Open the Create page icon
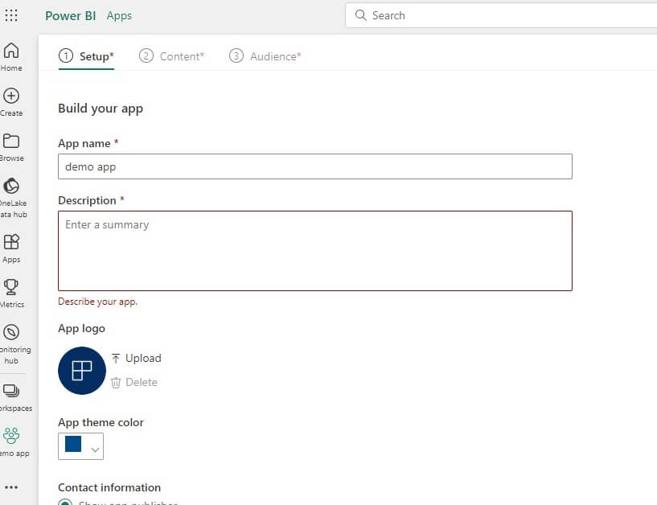This screenshot has width=657, height=505. coord(11,96)
